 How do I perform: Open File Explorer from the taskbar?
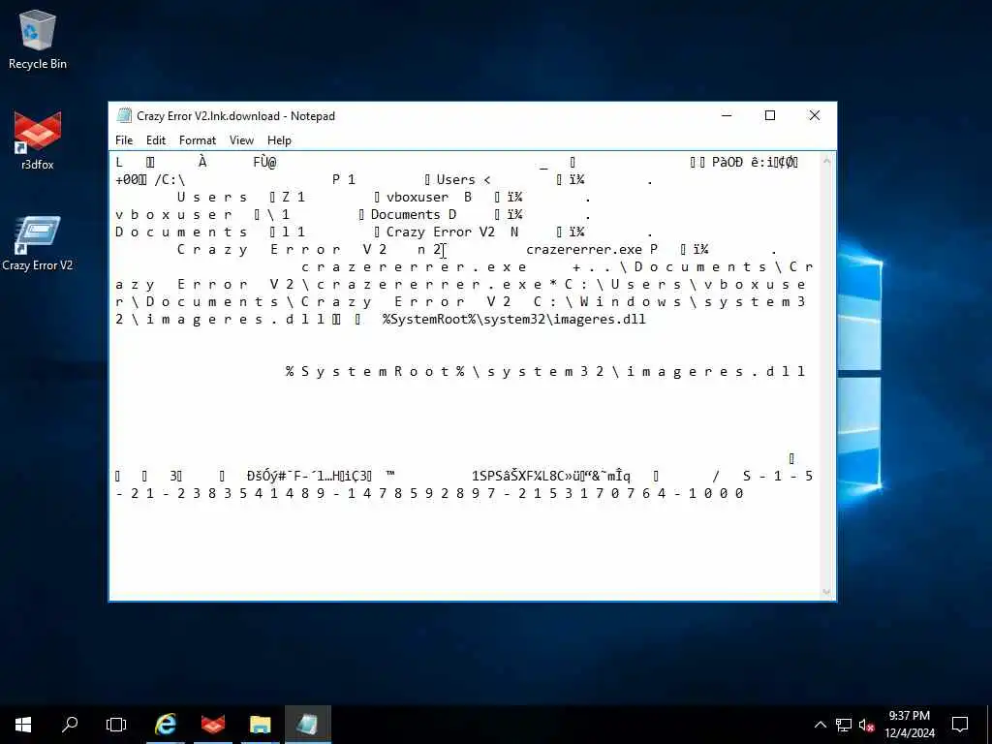(x=260, y=725)
